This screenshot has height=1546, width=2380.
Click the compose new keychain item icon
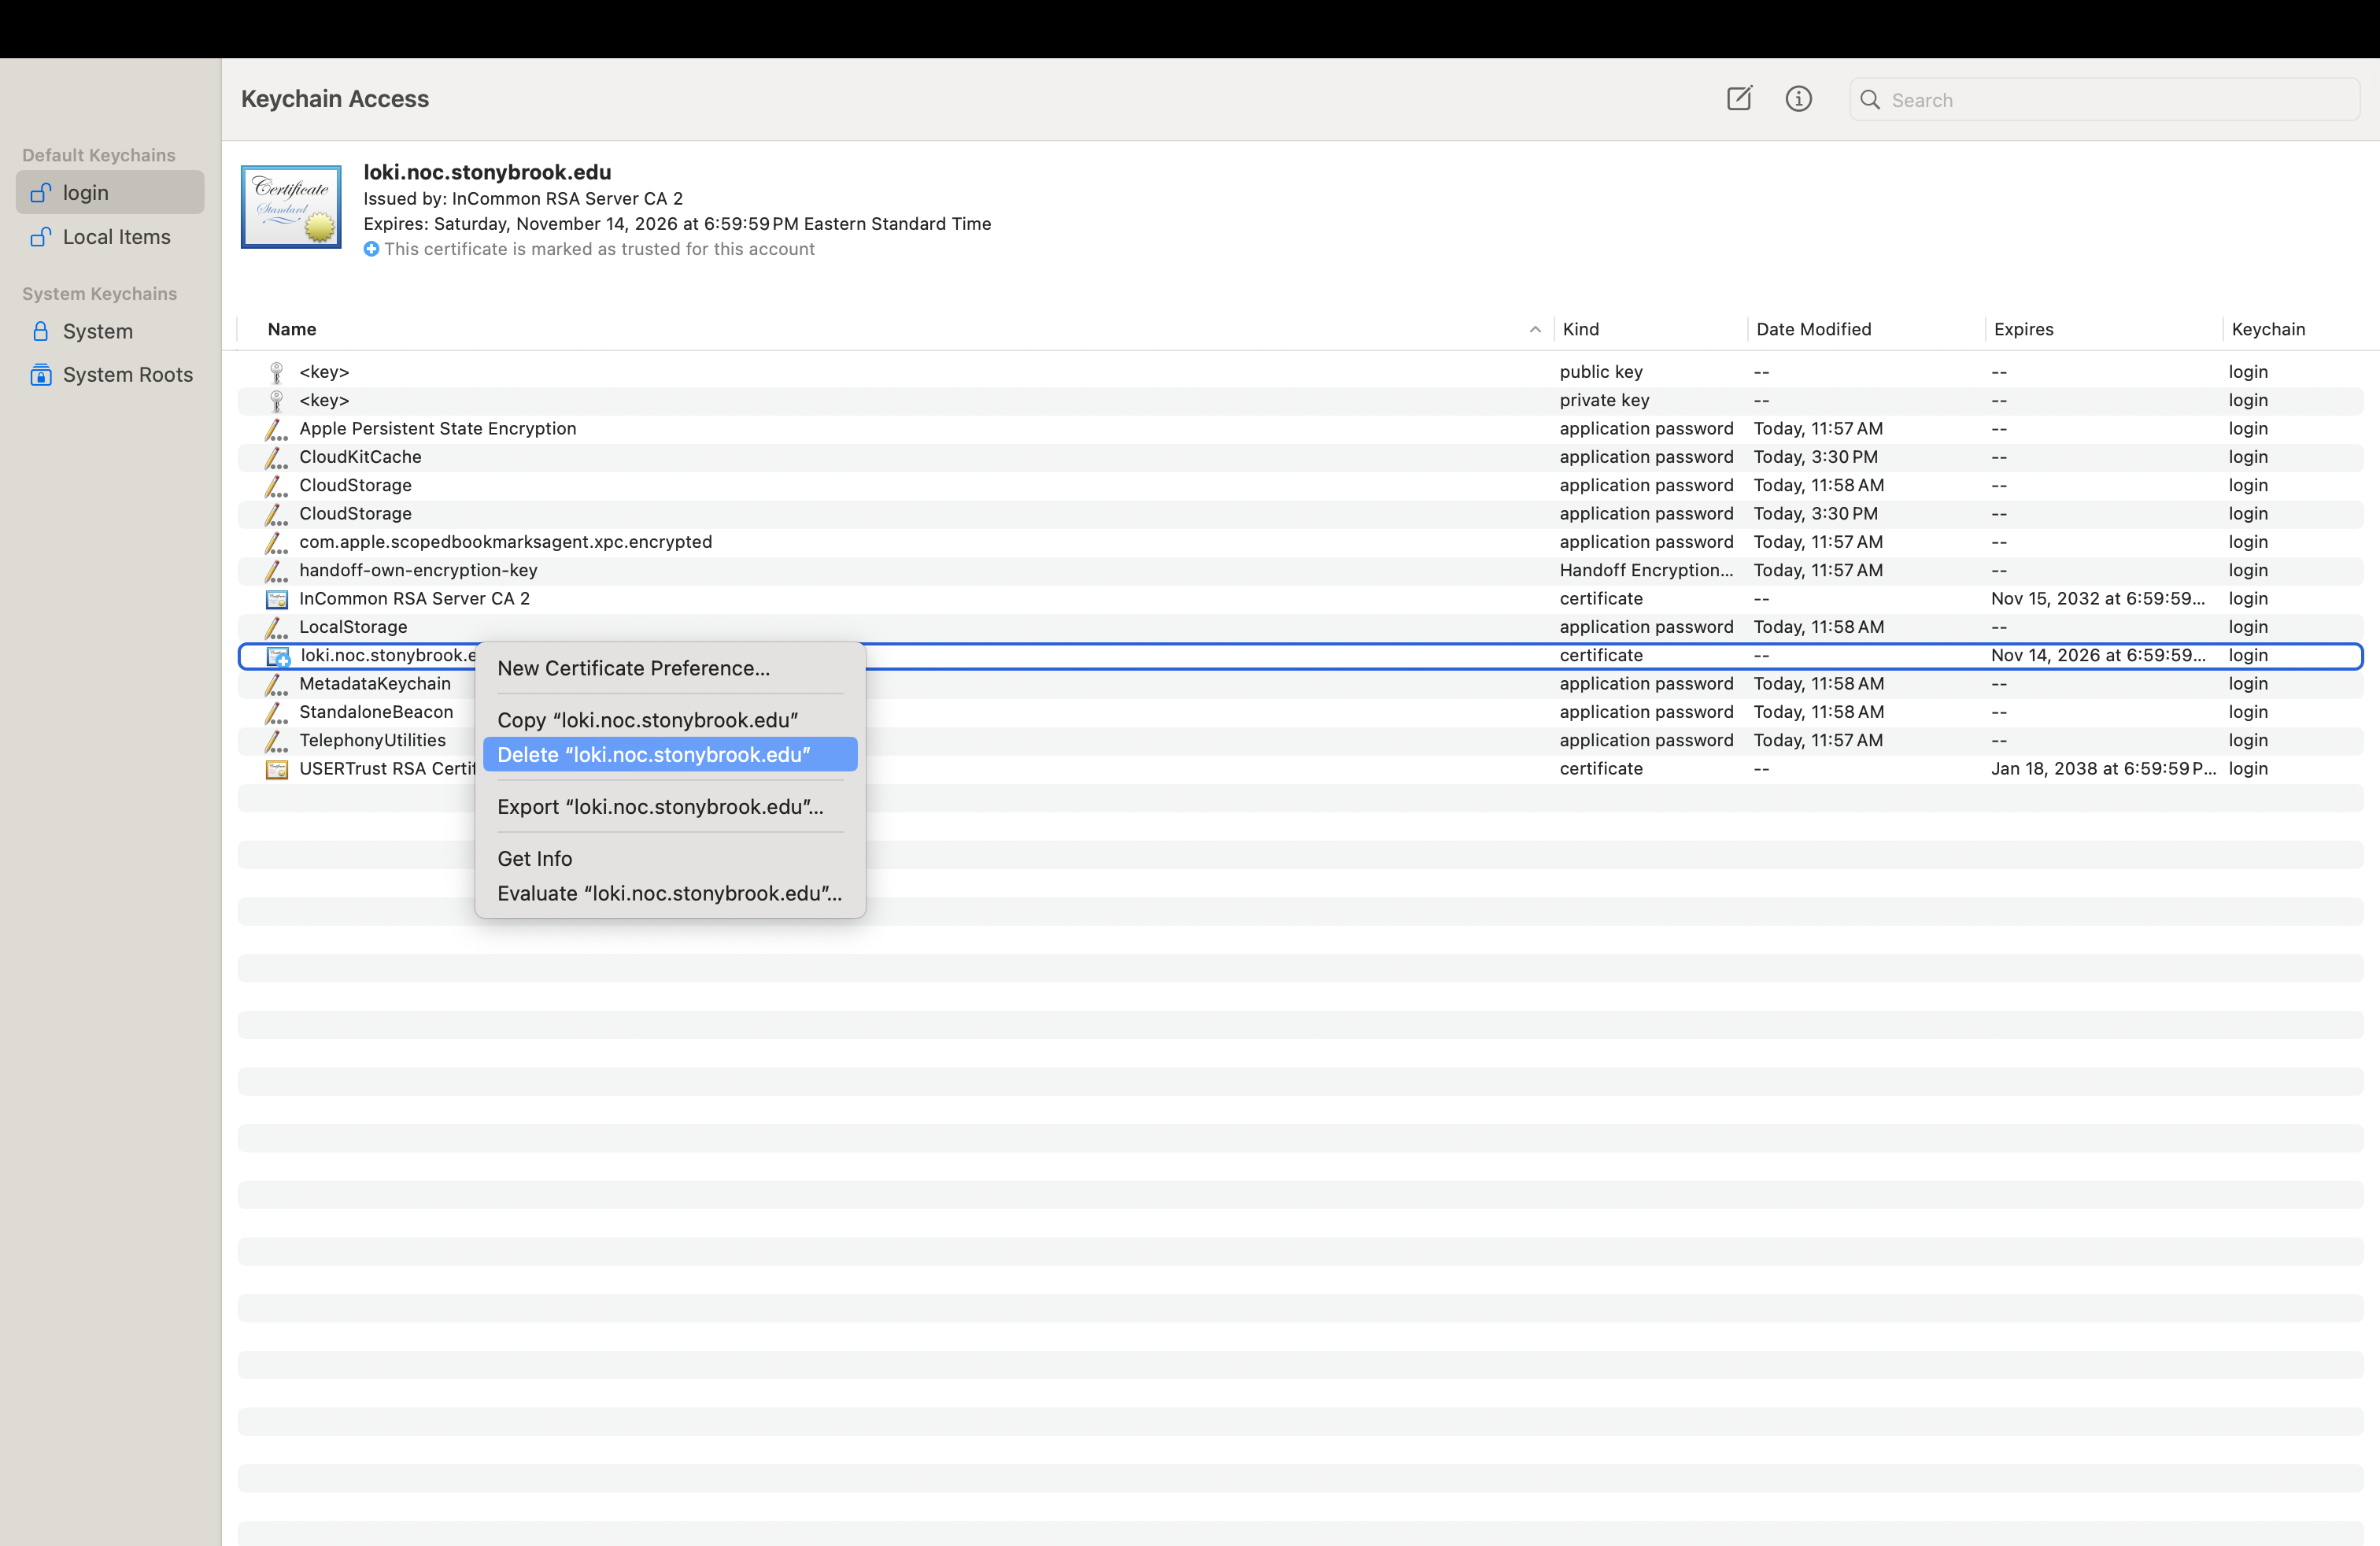(x=1739, y=98)
